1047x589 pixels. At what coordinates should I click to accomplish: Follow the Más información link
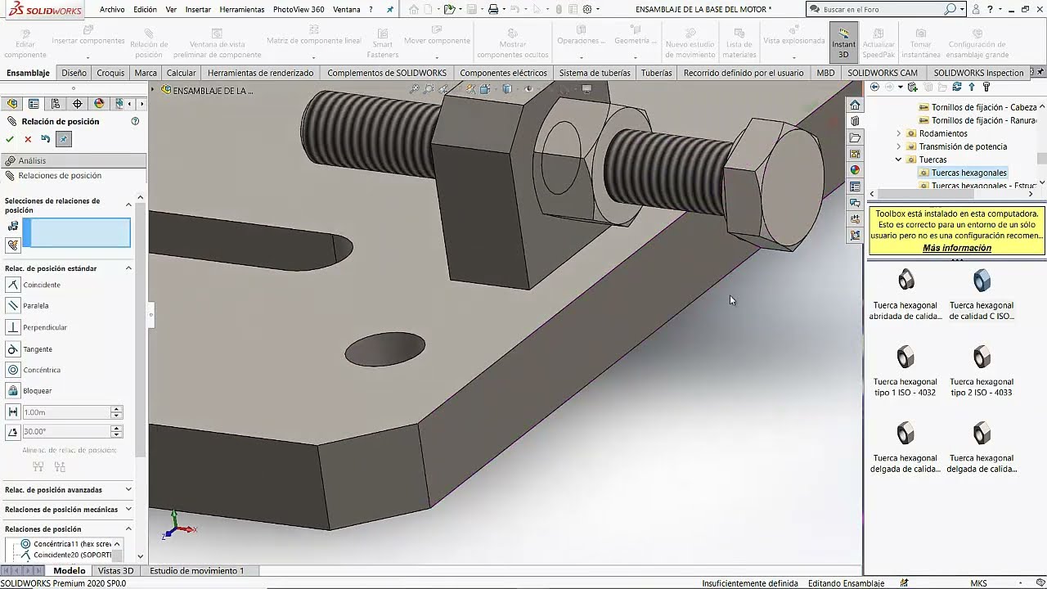(957, 248)
